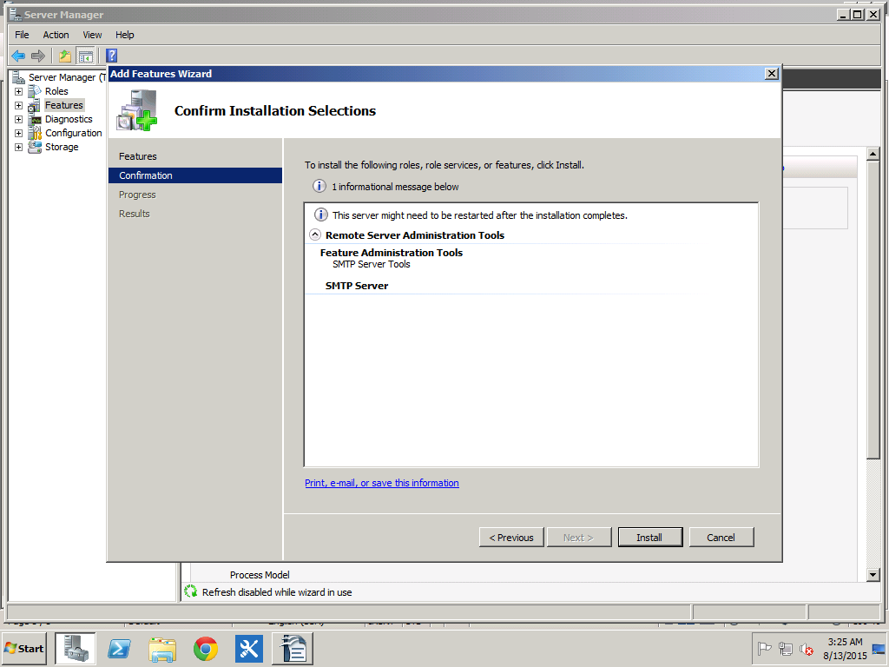Screen dimensions: 889x667
Task: Select the Configuration tree item
Action: click(x=74, y=133)
